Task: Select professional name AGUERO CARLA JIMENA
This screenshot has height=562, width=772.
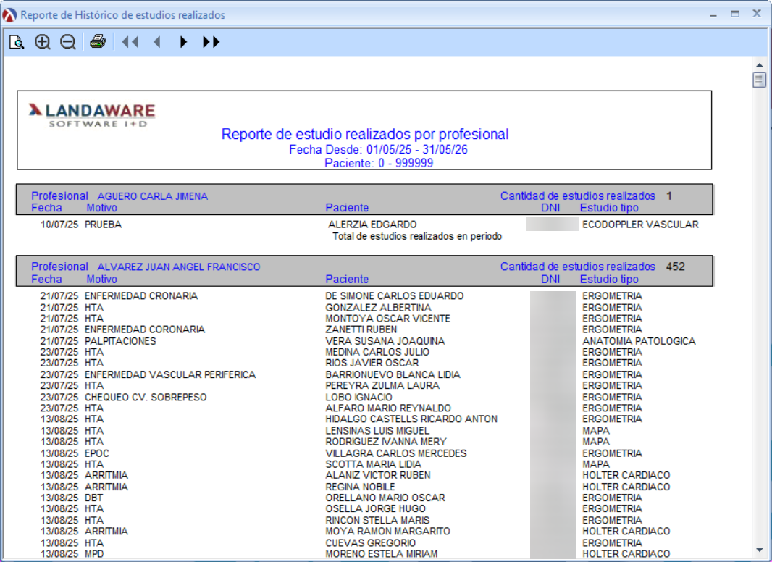Action: point(153,196)
